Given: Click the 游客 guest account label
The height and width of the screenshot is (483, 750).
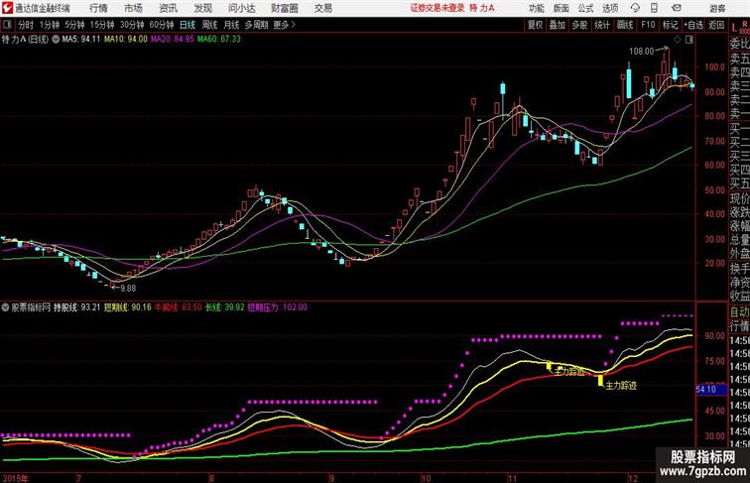Looking at the screenshot, I should [x=717, y=8].
